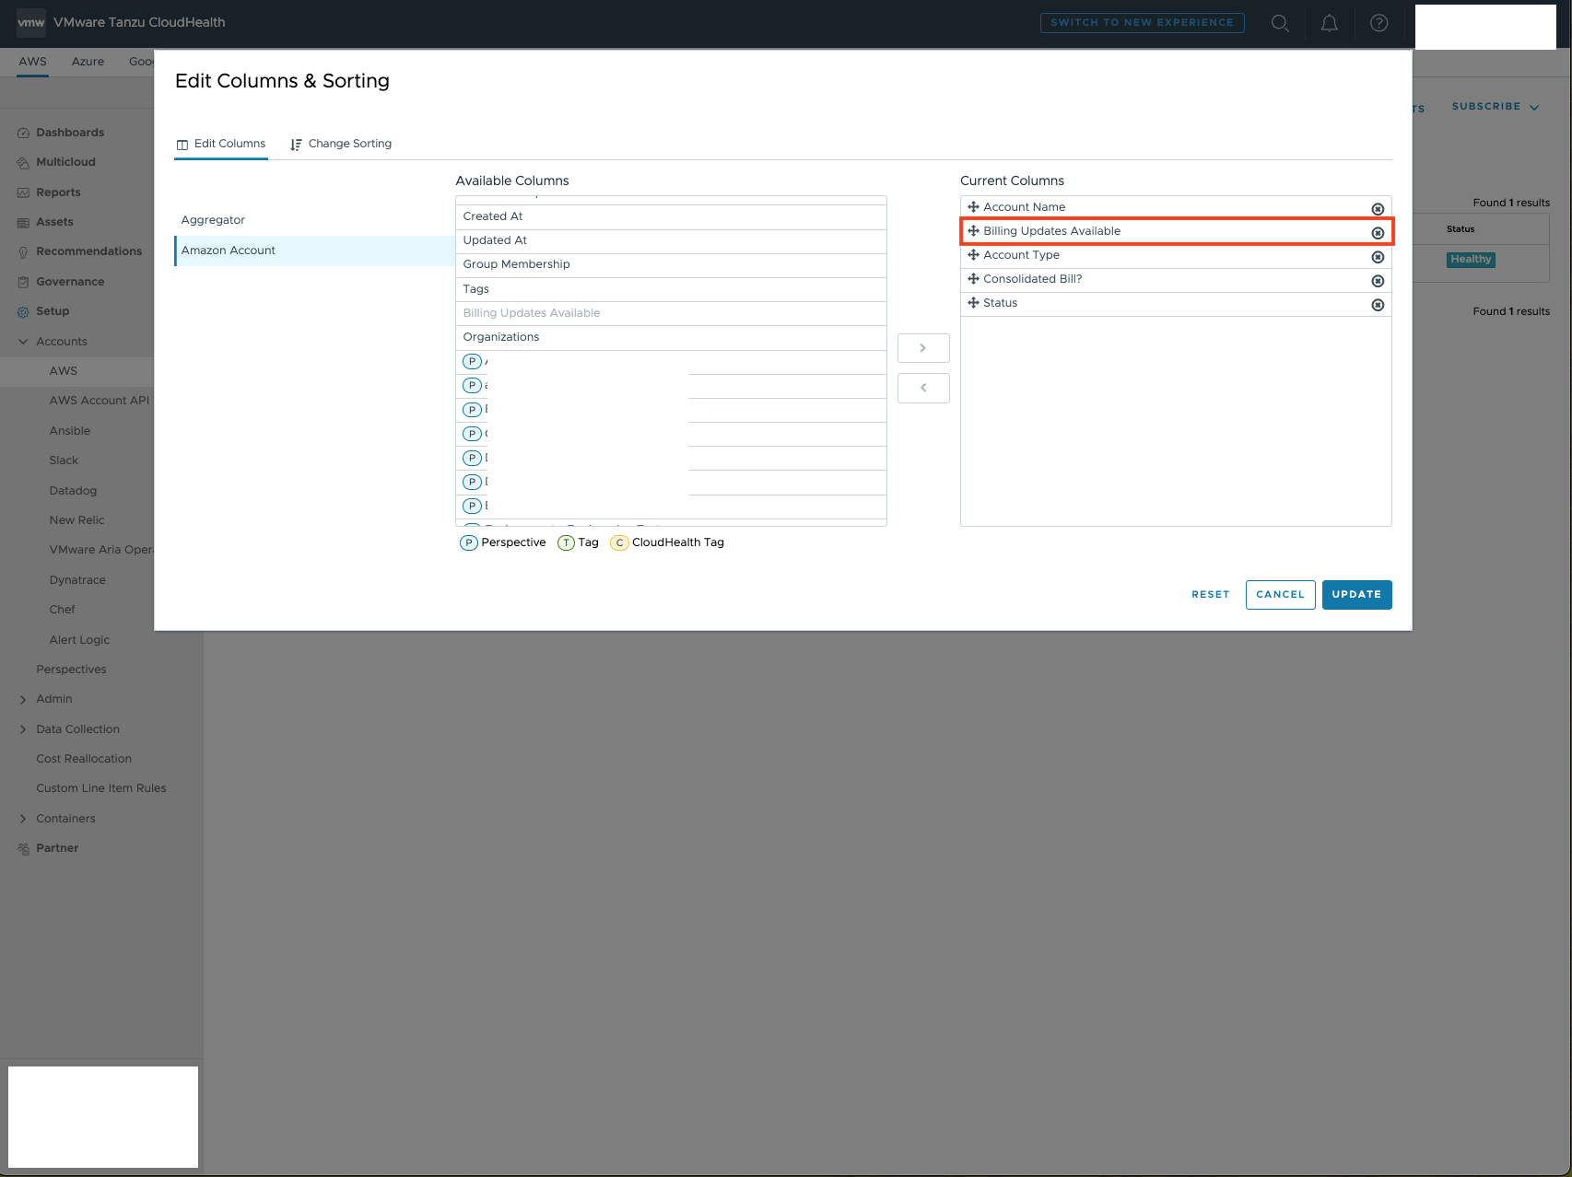Select the AWS top tab
Screen dimensions: 1572x1177
pyautogui.click(x=32, y=62)
